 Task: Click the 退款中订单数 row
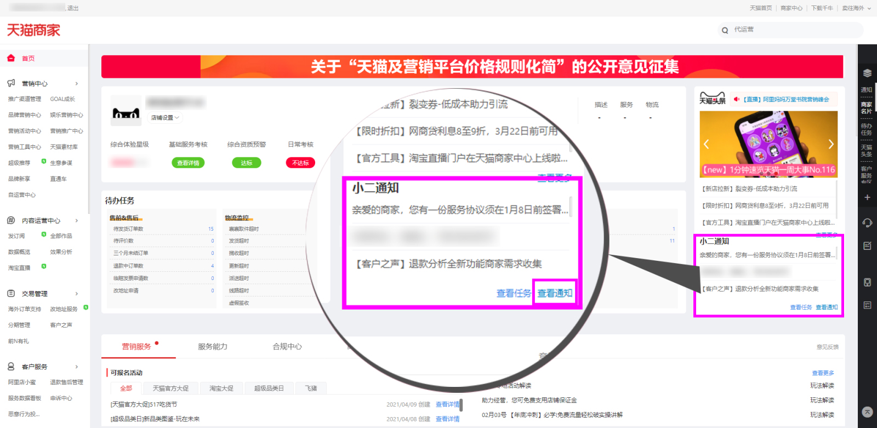pyautogui.click(x=162, y=266)
